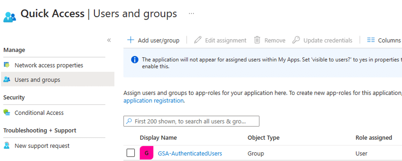This screenshot has height=161, width=402.
Task: Check the GSA-AuthenticatedUsers row checkbox
Action: point(131,153)
